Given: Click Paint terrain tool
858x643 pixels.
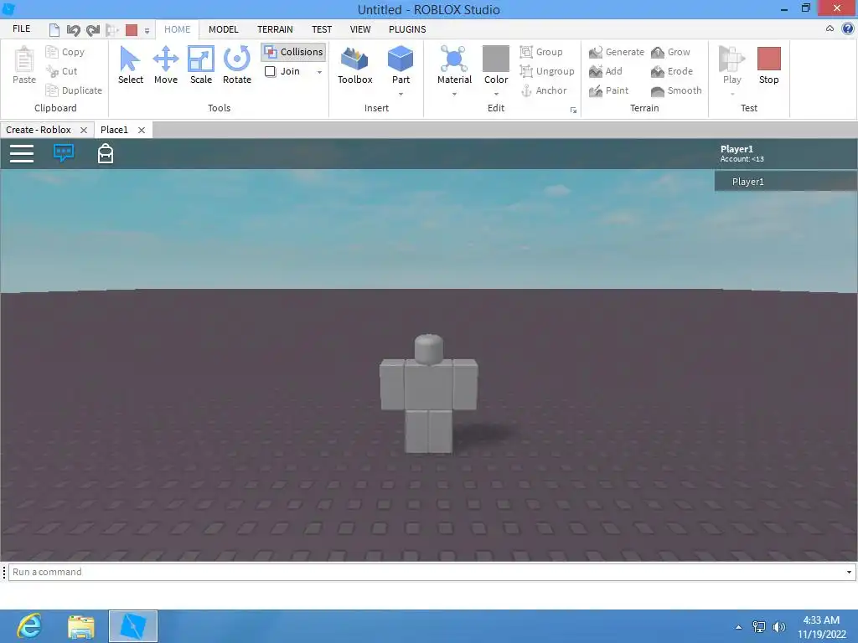Looking at the screenshot, I should coord(609,90).
